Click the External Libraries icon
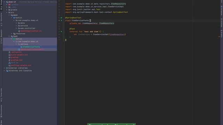 tap(7, 68)
